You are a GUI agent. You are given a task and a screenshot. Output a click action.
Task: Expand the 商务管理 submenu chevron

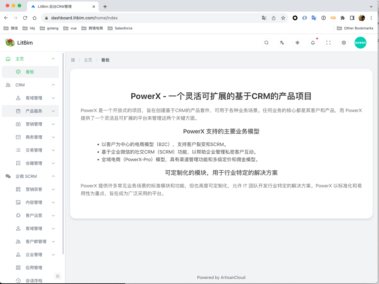(x=53, y=137)
